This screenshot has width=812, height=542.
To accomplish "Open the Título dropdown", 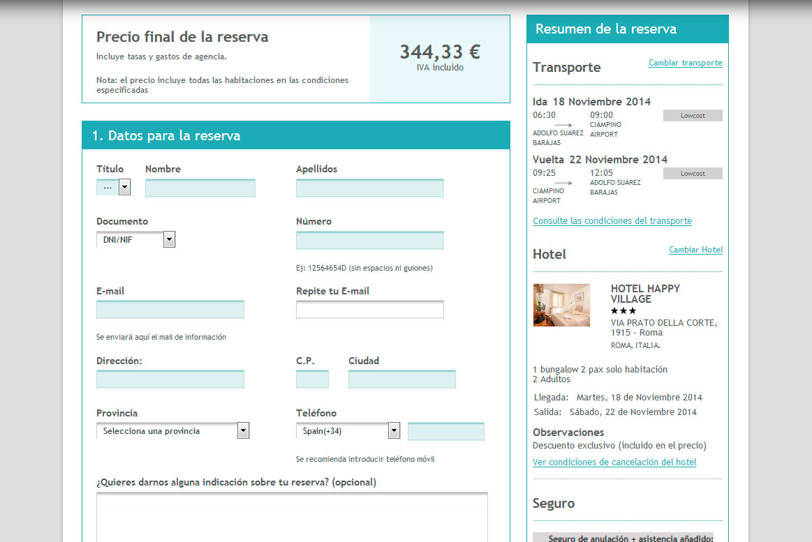I will [x=114, y=187].
